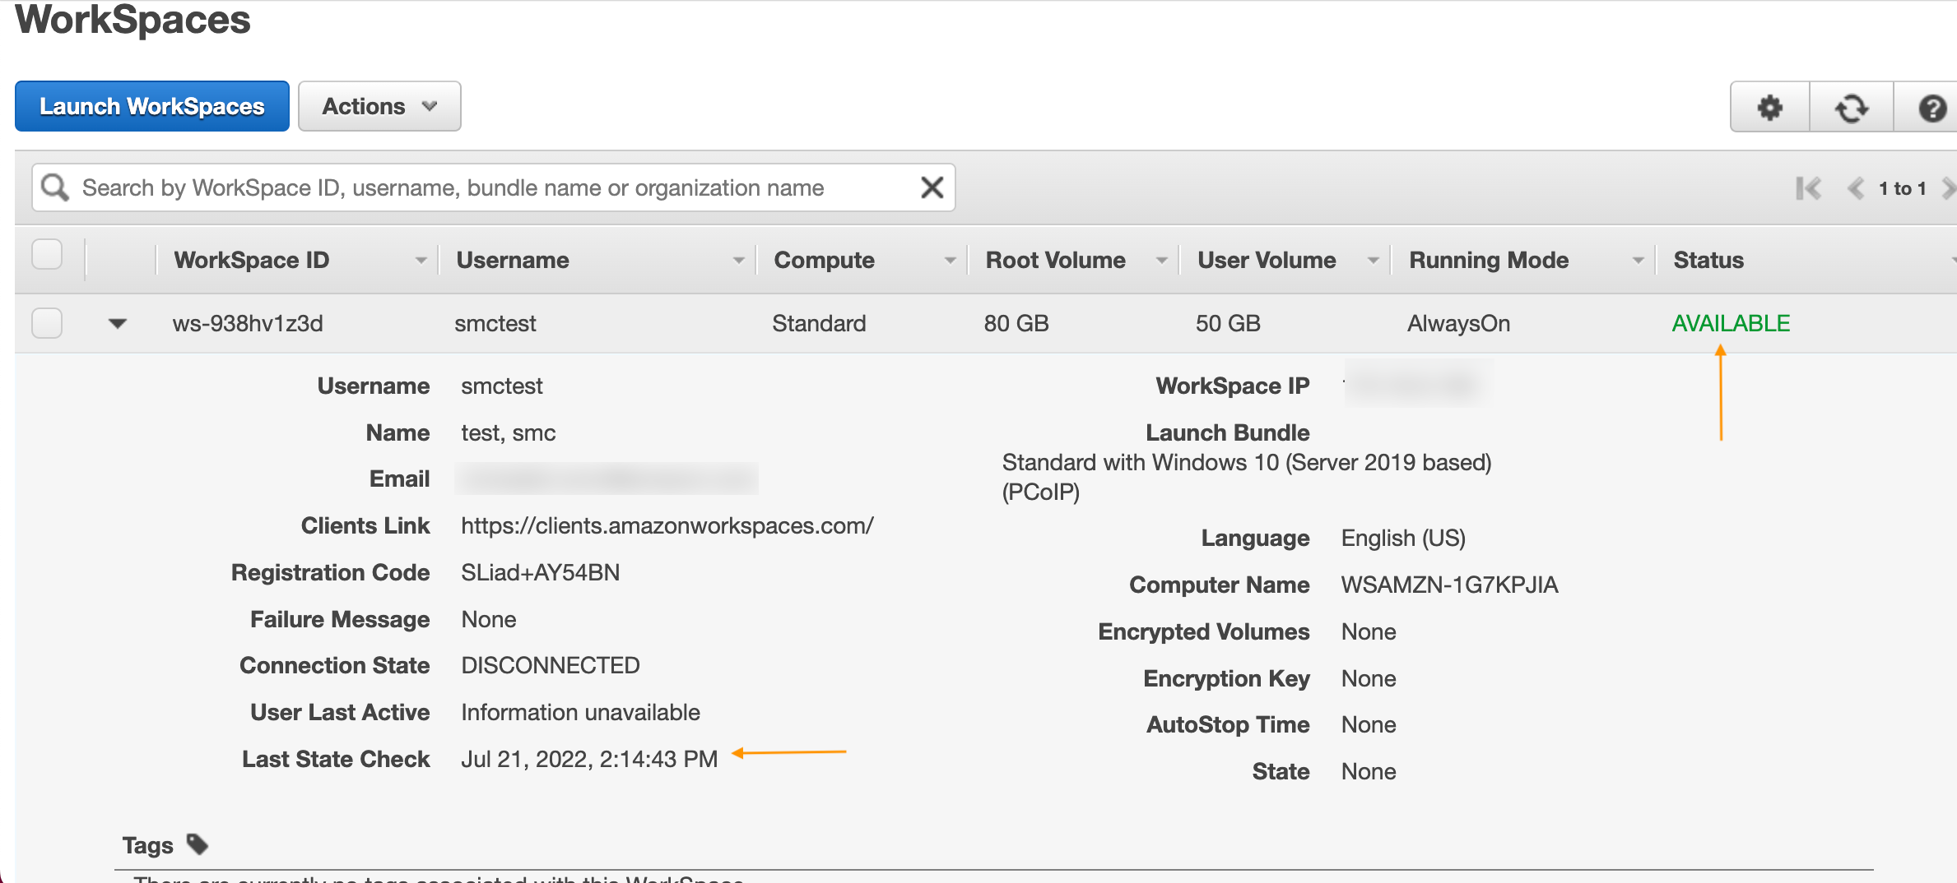This screenshot has height=883, width=1957.
Task: Click the Tags label icon
Action: (196, 844)
